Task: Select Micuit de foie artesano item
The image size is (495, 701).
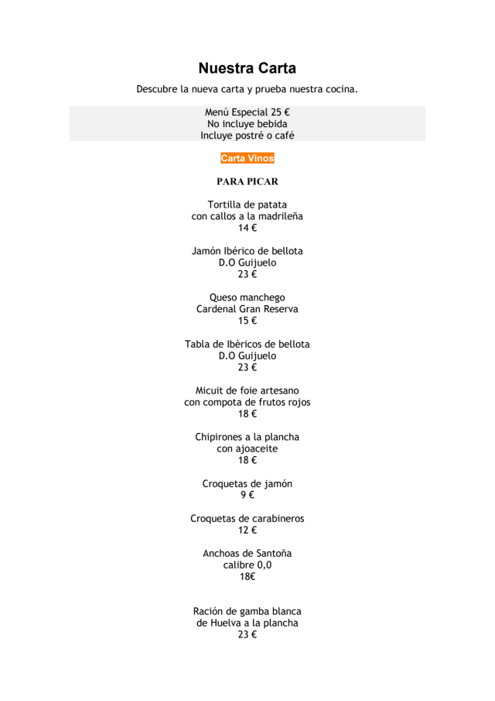Action: [247, 390]
